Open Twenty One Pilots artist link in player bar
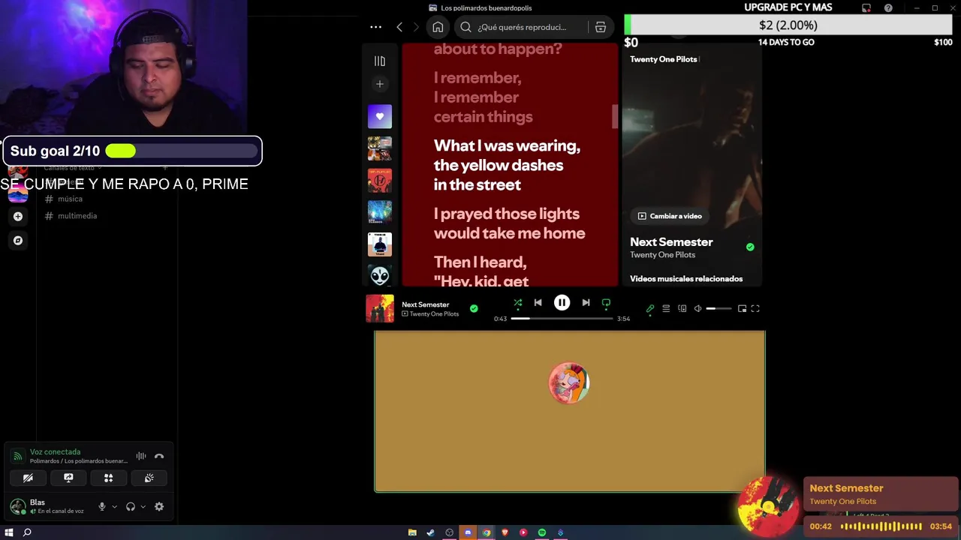Screen dimensions: 961x540 coord(434,314)
